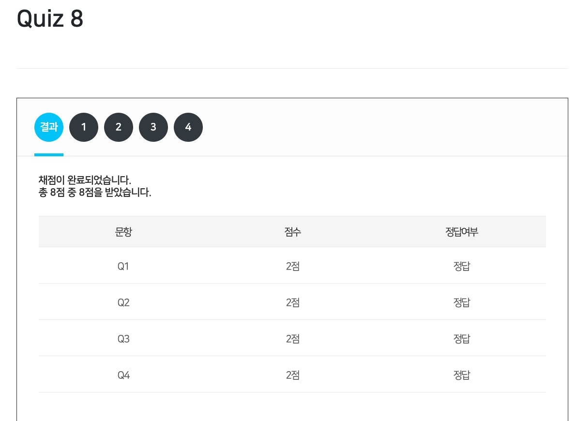Select the Q4 row label

point(123,375)
